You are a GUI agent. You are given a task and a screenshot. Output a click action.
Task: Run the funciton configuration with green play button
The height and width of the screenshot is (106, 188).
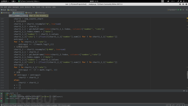178,10
